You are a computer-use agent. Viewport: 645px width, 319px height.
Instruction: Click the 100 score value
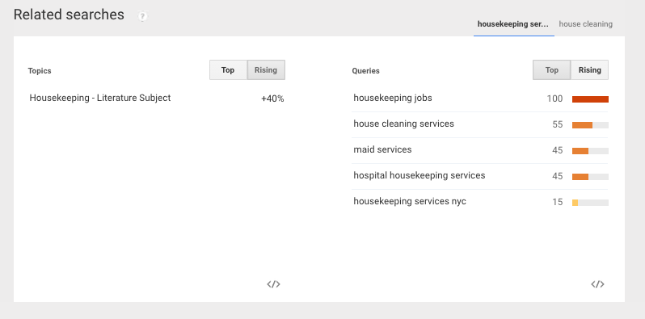[555, 99]
